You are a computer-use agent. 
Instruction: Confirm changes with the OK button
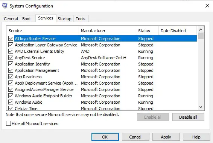coord(105,137)
